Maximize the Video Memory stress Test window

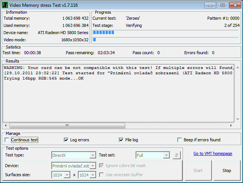click(222, 5)
